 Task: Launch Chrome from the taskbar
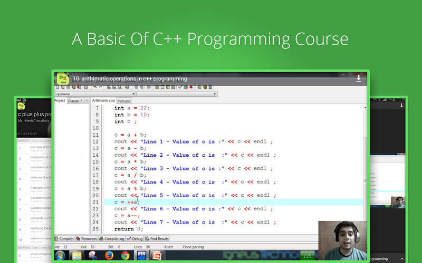click(125, 256)
